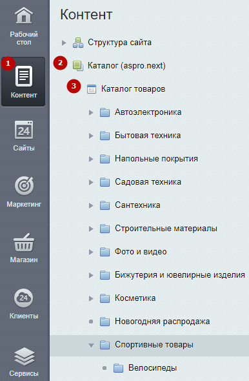Open the Рабочий стол home section

pos(24,26)
